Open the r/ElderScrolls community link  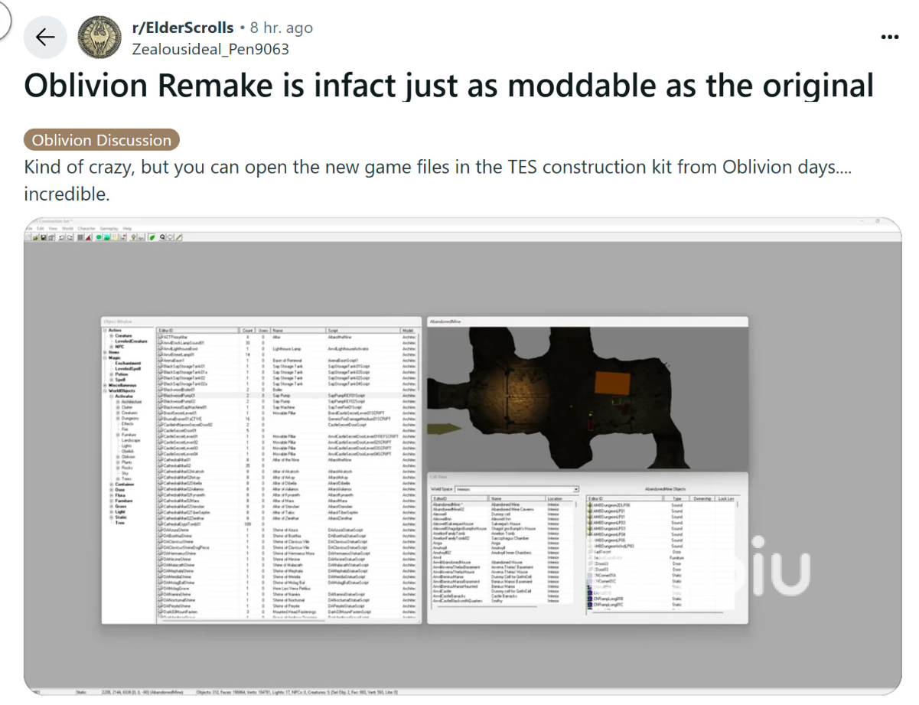point(183,28)
